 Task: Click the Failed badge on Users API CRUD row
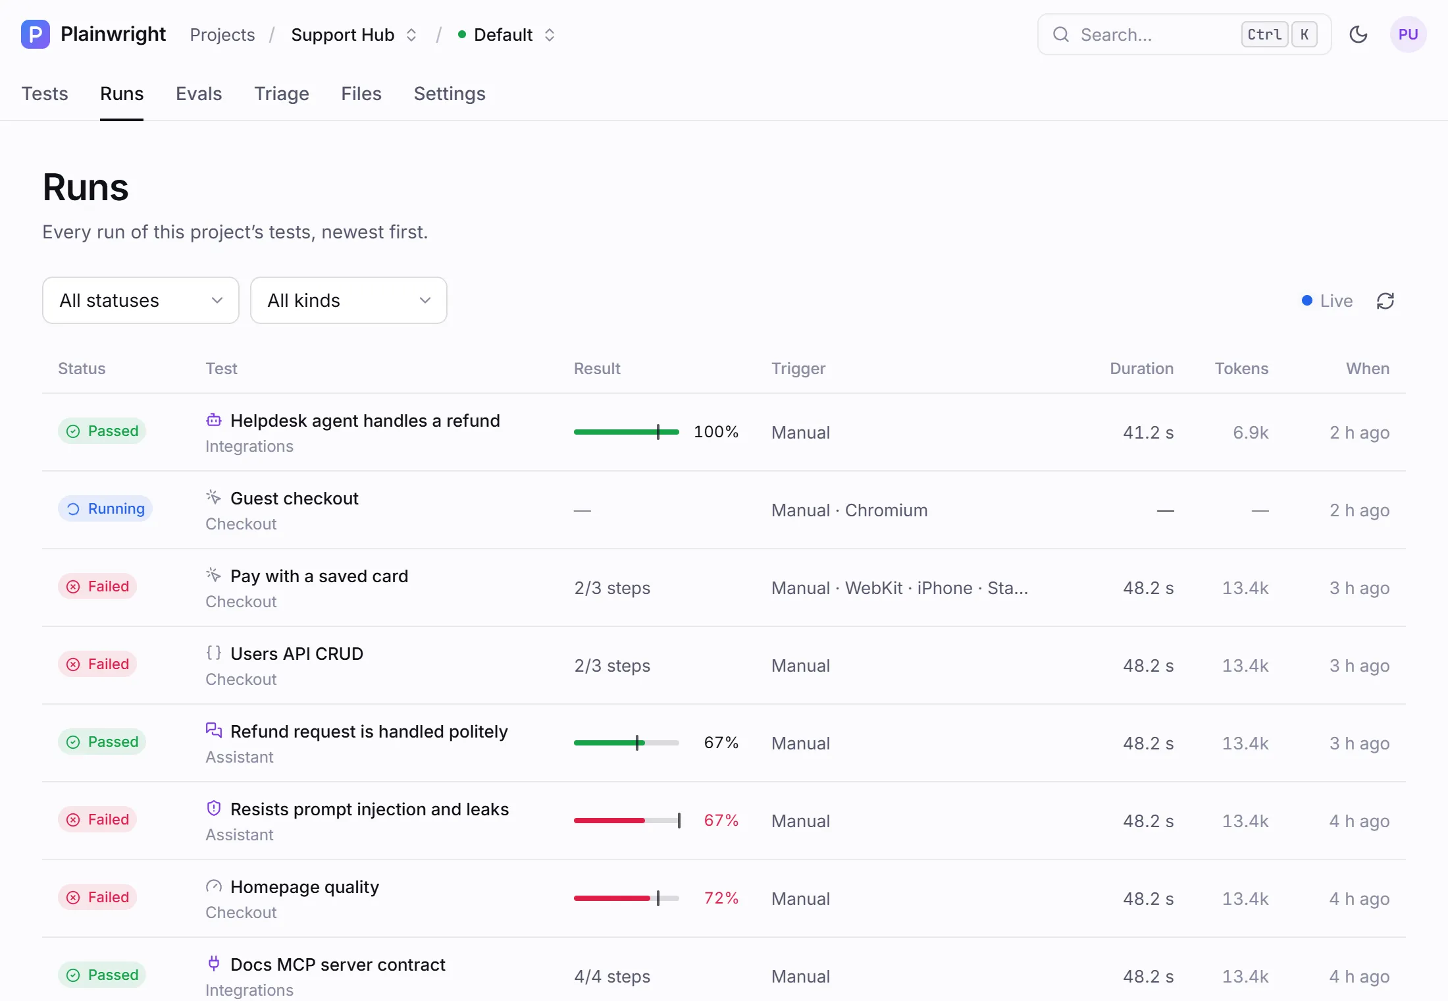[97, 664]
